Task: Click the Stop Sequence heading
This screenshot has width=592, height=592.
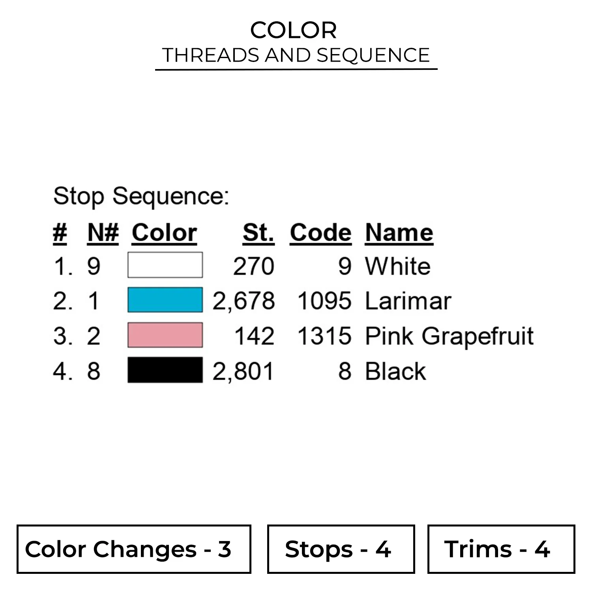Action: [x=141, y=196]
